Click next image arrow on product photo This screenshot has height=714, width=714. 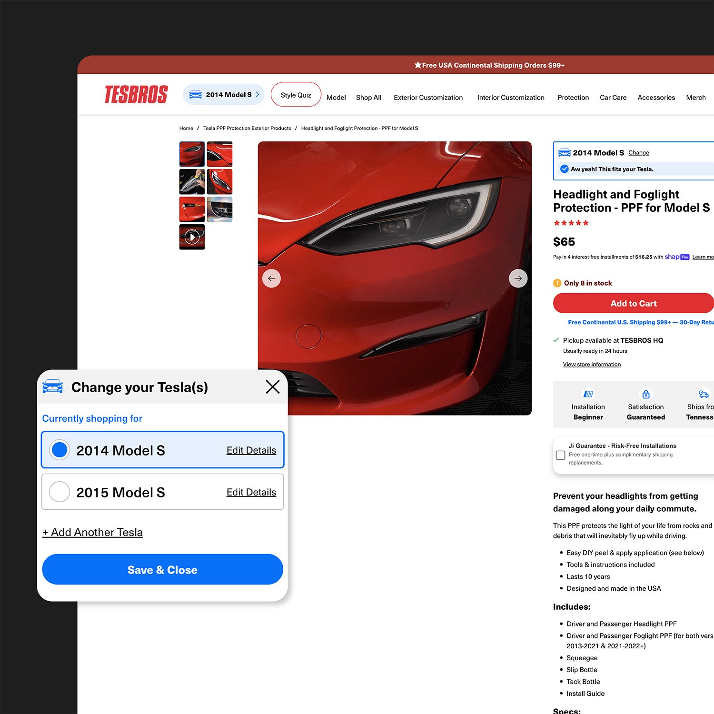(x=518, y=278)
